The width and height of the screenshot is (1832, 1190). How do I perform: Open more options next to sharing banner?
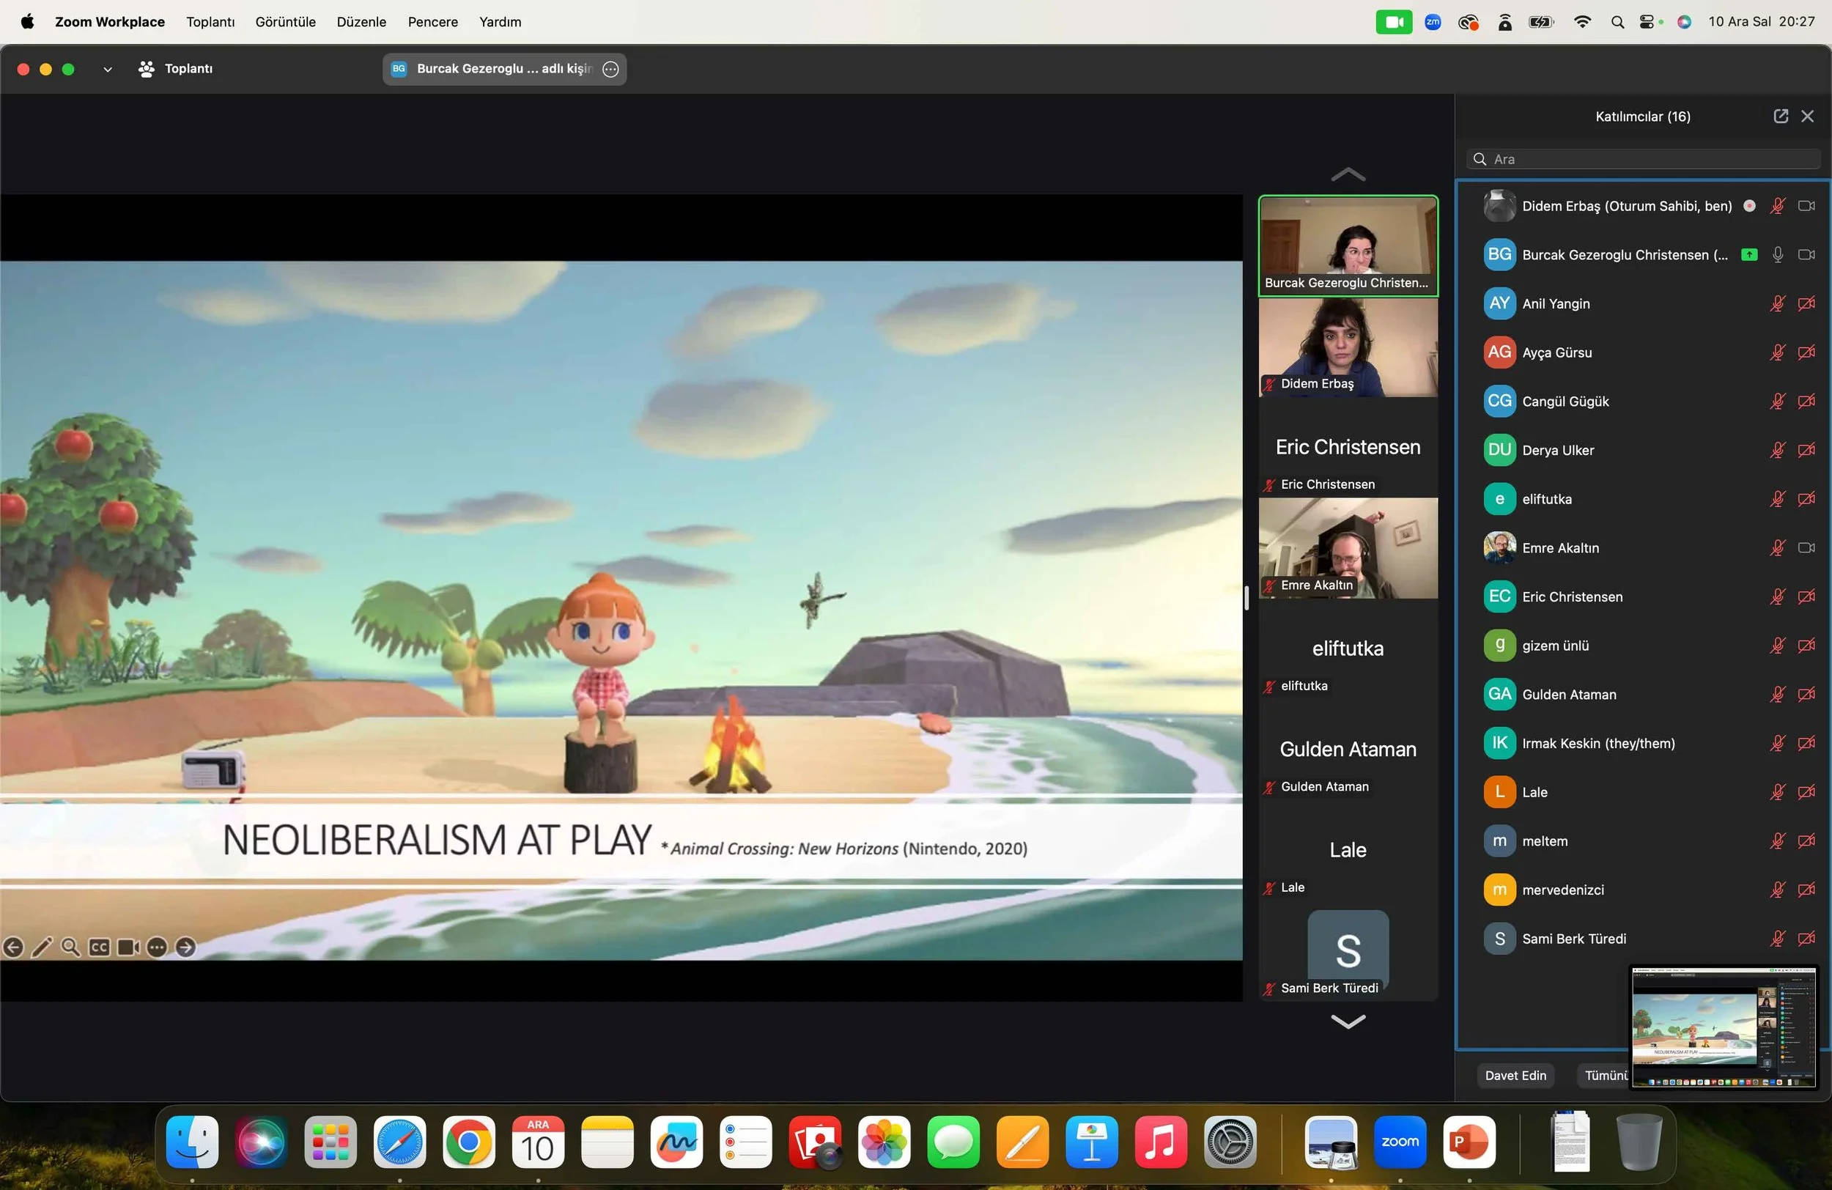pos(610,70)
